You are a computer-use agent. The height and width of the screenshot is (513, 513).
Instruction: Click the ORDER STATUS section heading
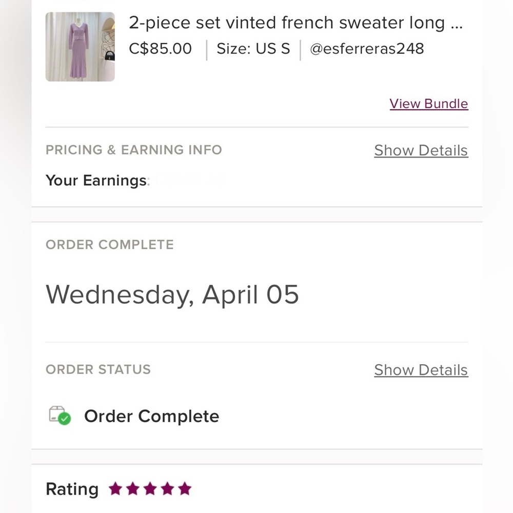(98, 369)
